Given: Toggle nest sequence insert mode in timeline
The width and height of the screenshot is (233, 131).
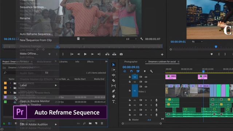Looking at the screenshot, I should (x=125, y=71).
